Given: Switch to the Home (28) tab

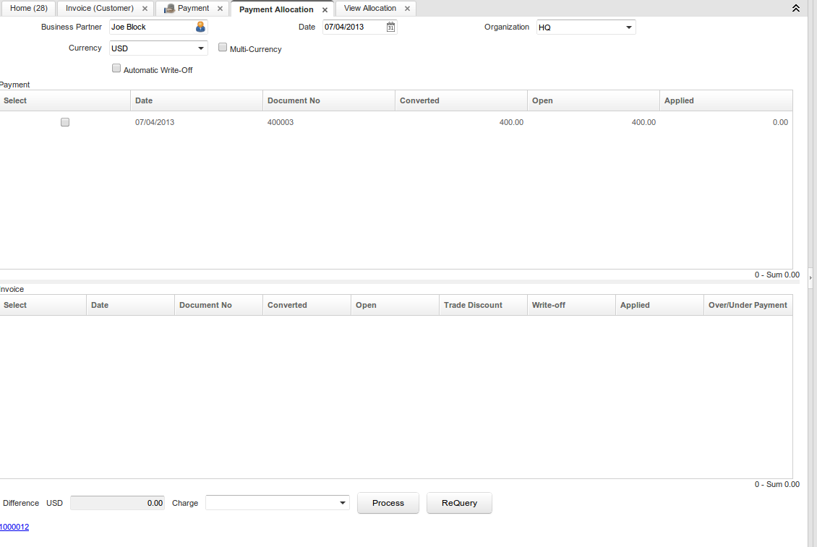Looking at the screenshot, I should (x=29, y=9).
